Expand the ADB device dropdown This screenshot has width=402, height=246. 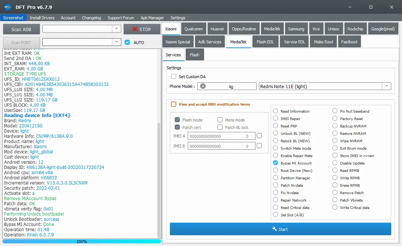point(116,29)
